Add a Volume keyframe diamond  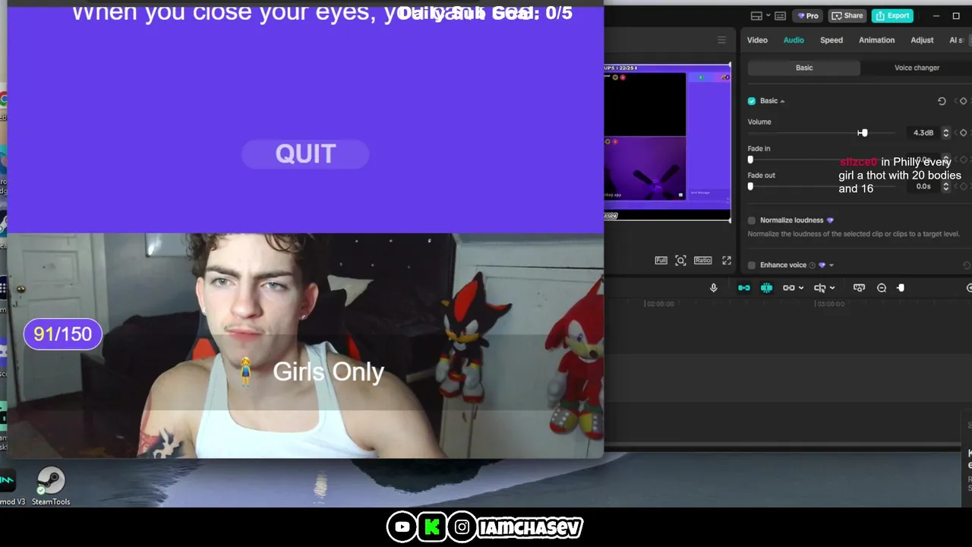[x=963, y=133]
